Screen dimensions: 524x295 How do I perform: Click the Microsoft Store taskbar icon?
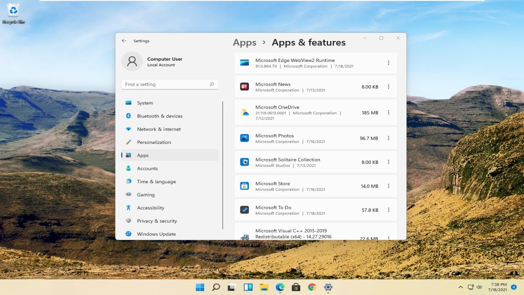click(296, 287)
